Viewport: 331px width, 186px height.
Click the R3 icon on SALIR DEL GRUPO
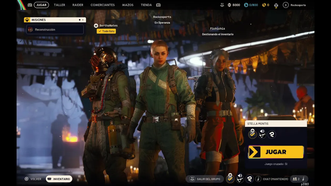[192, 179]
